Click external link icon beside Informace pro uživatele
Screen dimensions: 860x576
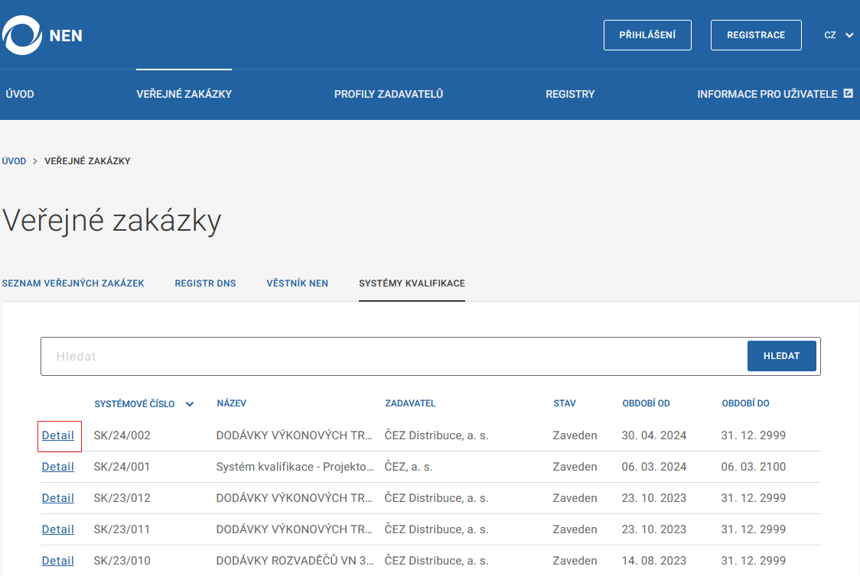point(848,94)
